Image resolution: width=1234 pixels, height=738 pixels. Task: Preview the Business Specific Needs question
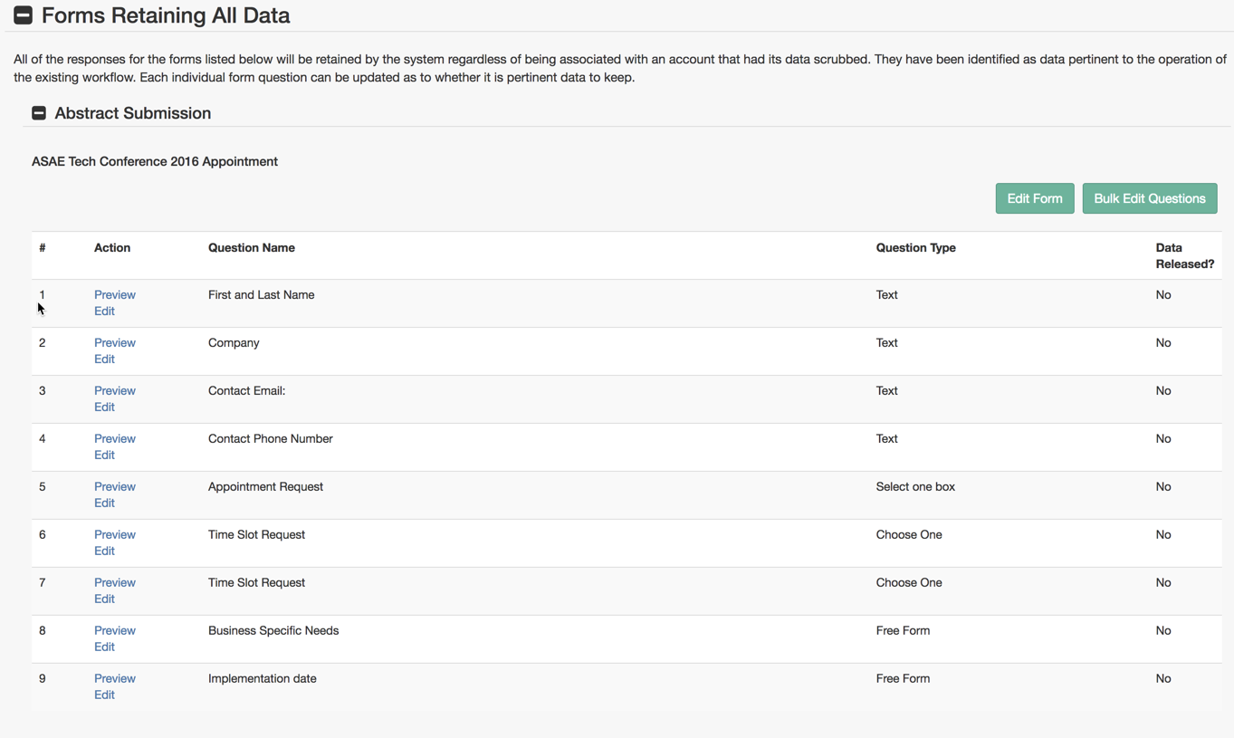pyautogui.click(x=115, y=631)
